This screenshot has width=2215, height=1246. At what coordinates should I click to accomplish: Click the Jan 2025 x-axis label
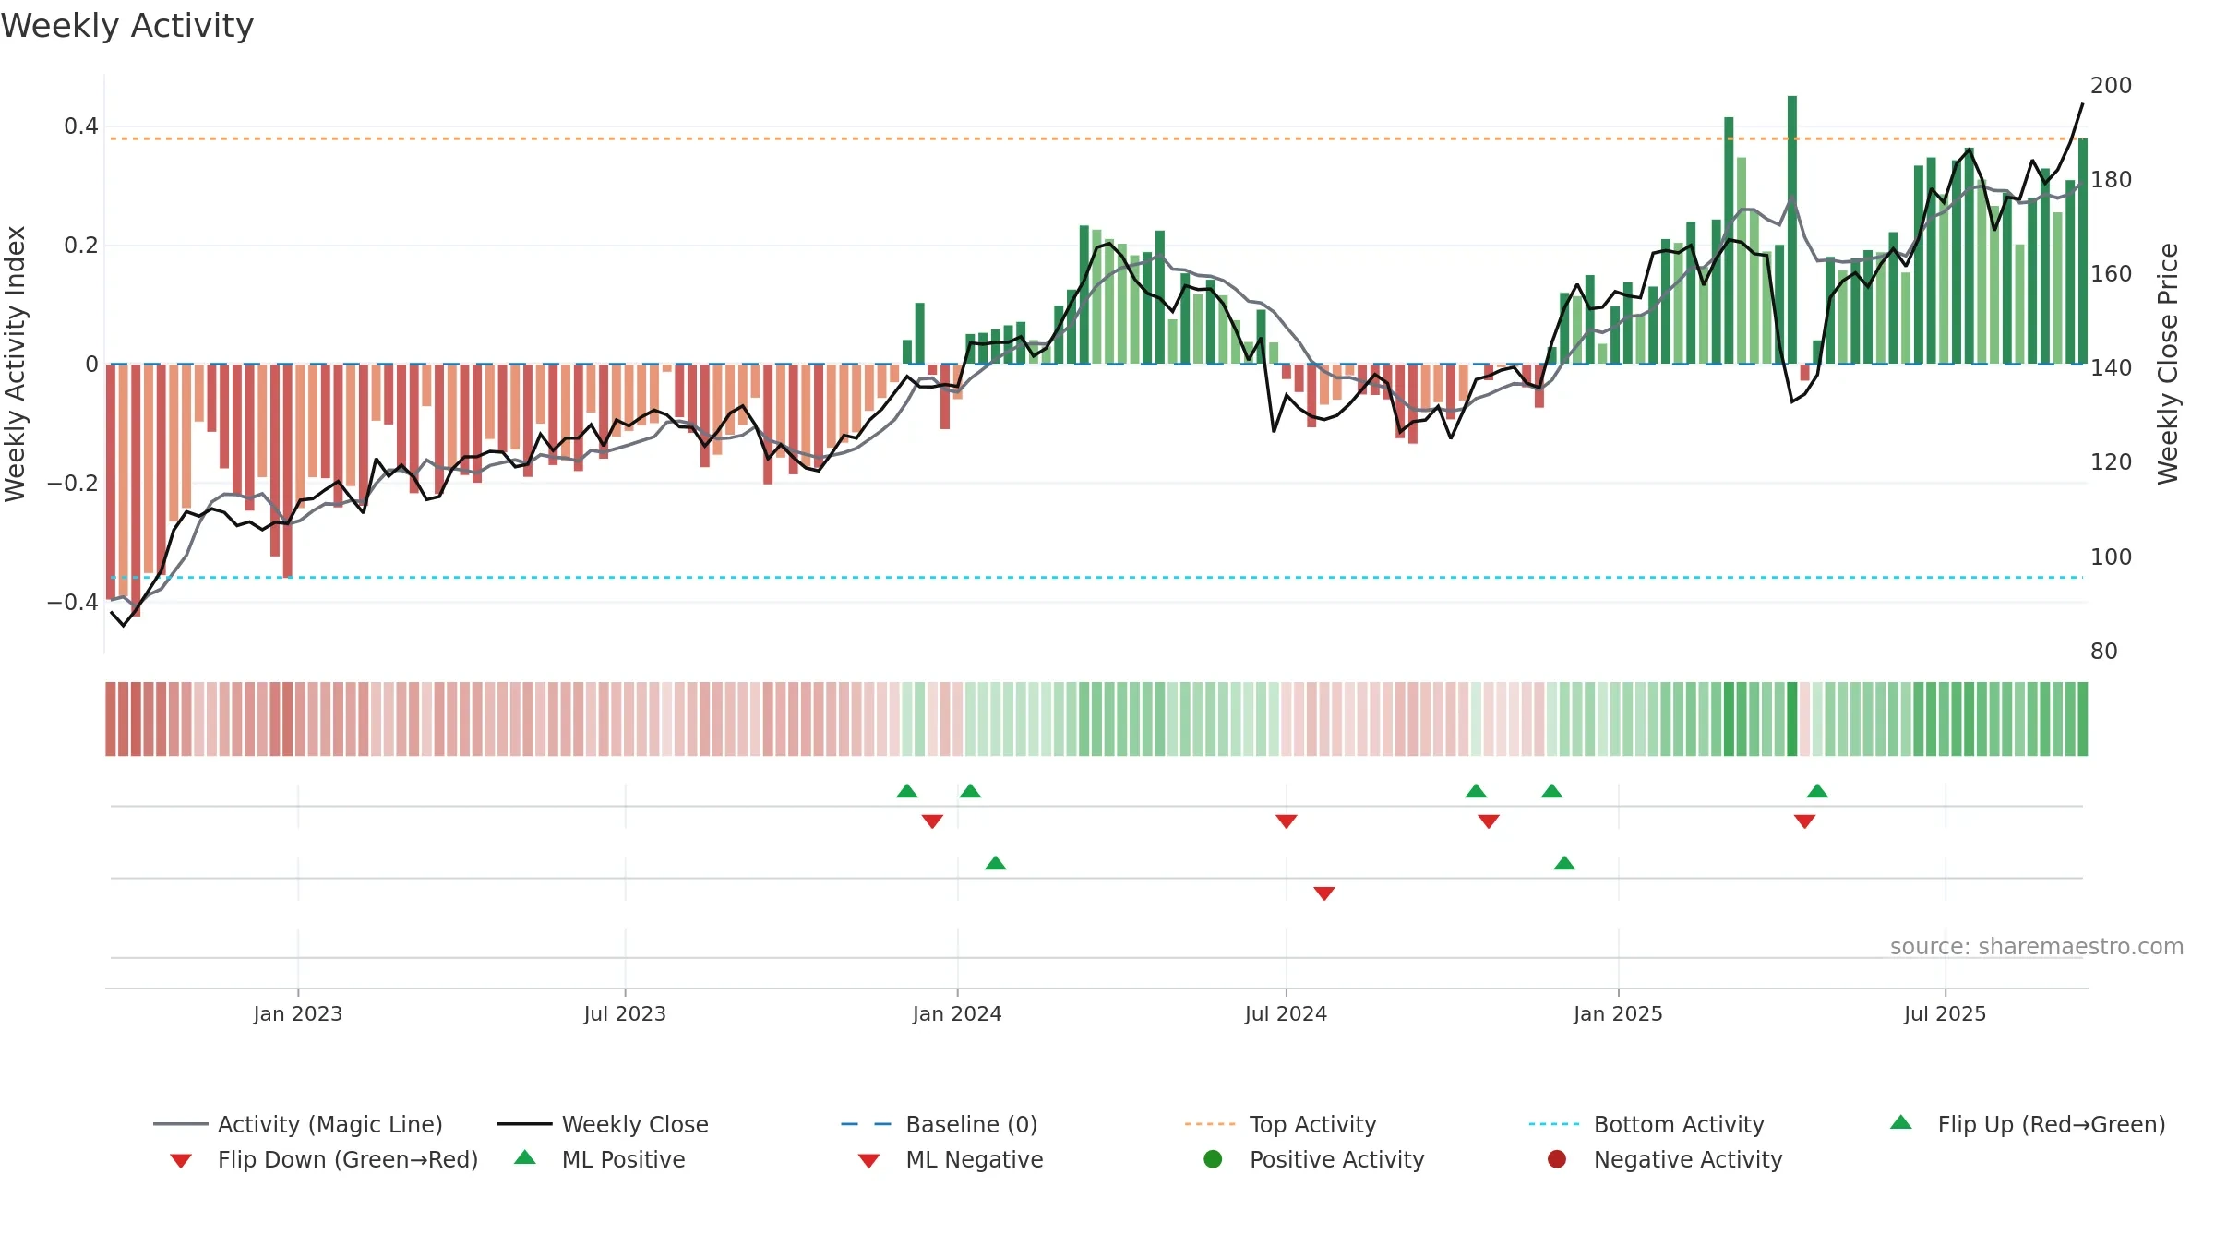[1618, 1014]
